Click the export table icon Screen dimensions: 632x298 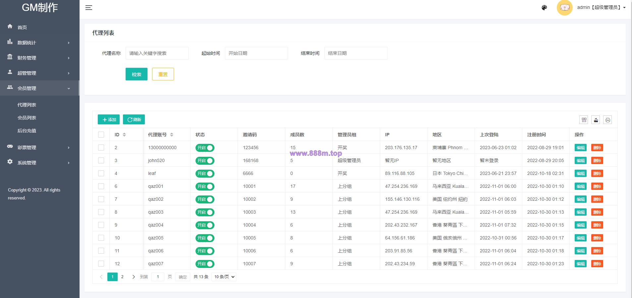click(596, 120)
